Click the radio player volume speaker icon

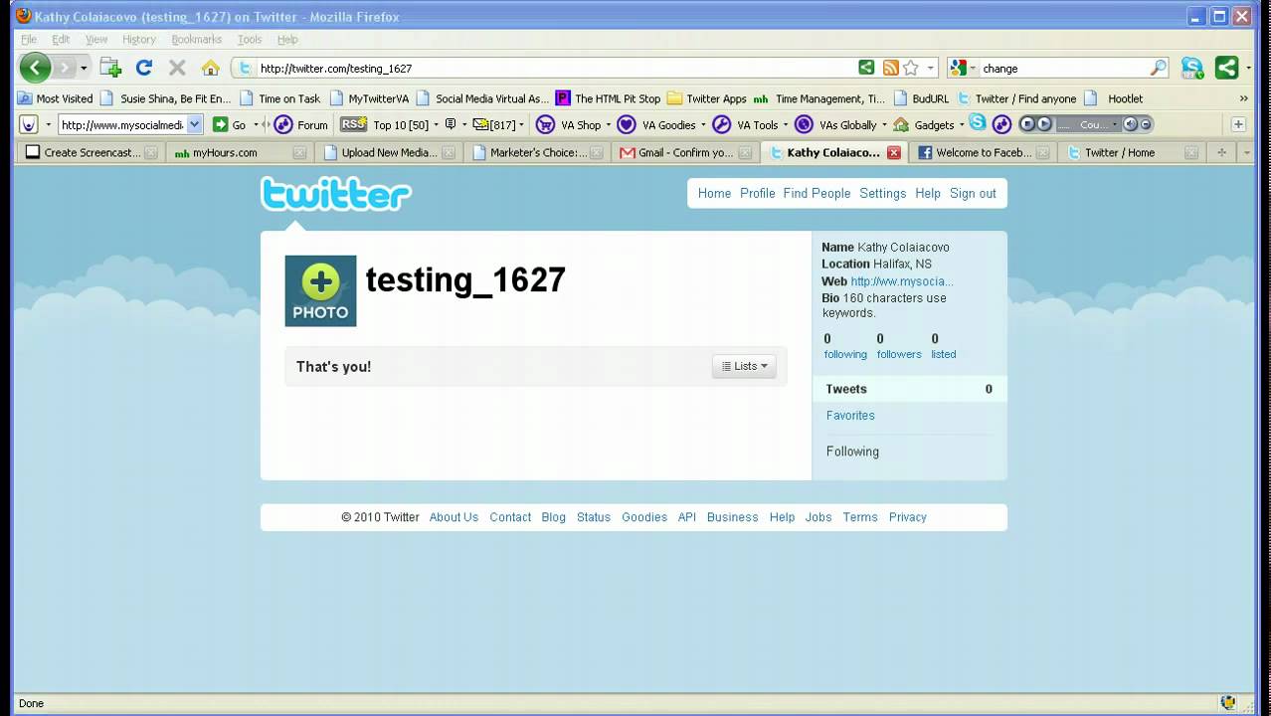click(x=1131, y=124)
